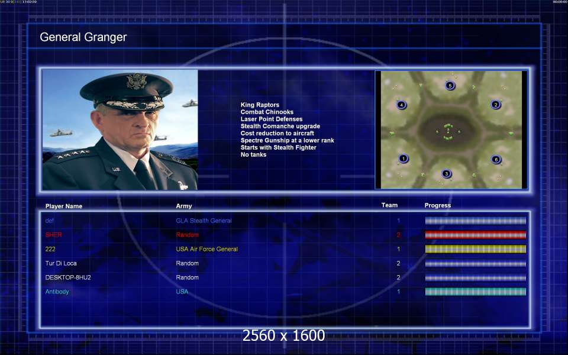Viewport: 568px width, 355px height.
Task: Click start position marker 5 on minimap
Action: (450, 85)
